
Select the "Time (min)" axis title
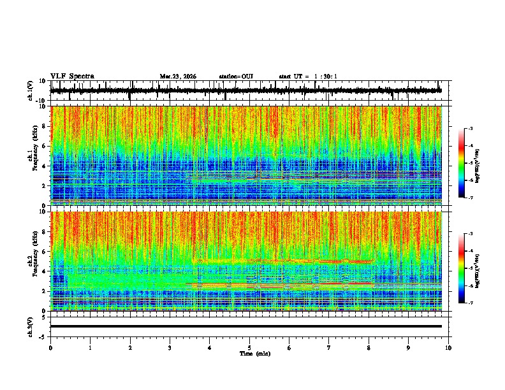(x=255, y=354)
